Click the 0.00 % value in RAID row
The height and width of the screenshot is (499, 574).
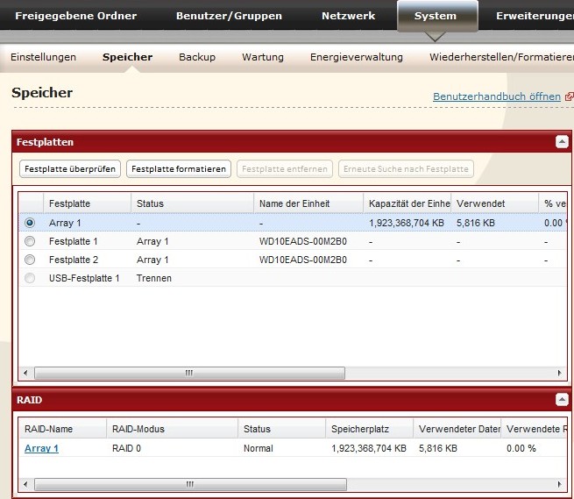pos(521,448)
